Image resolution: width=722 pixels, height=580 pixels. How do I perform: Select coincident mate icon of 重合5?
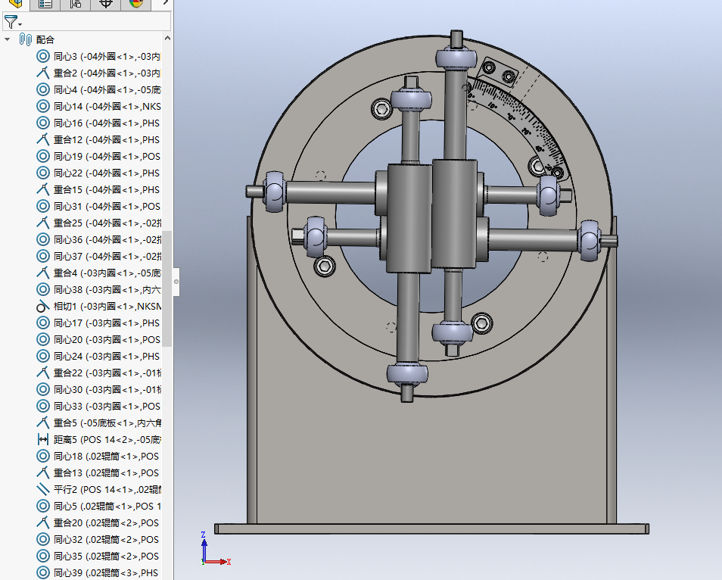[x=43, y=423]
